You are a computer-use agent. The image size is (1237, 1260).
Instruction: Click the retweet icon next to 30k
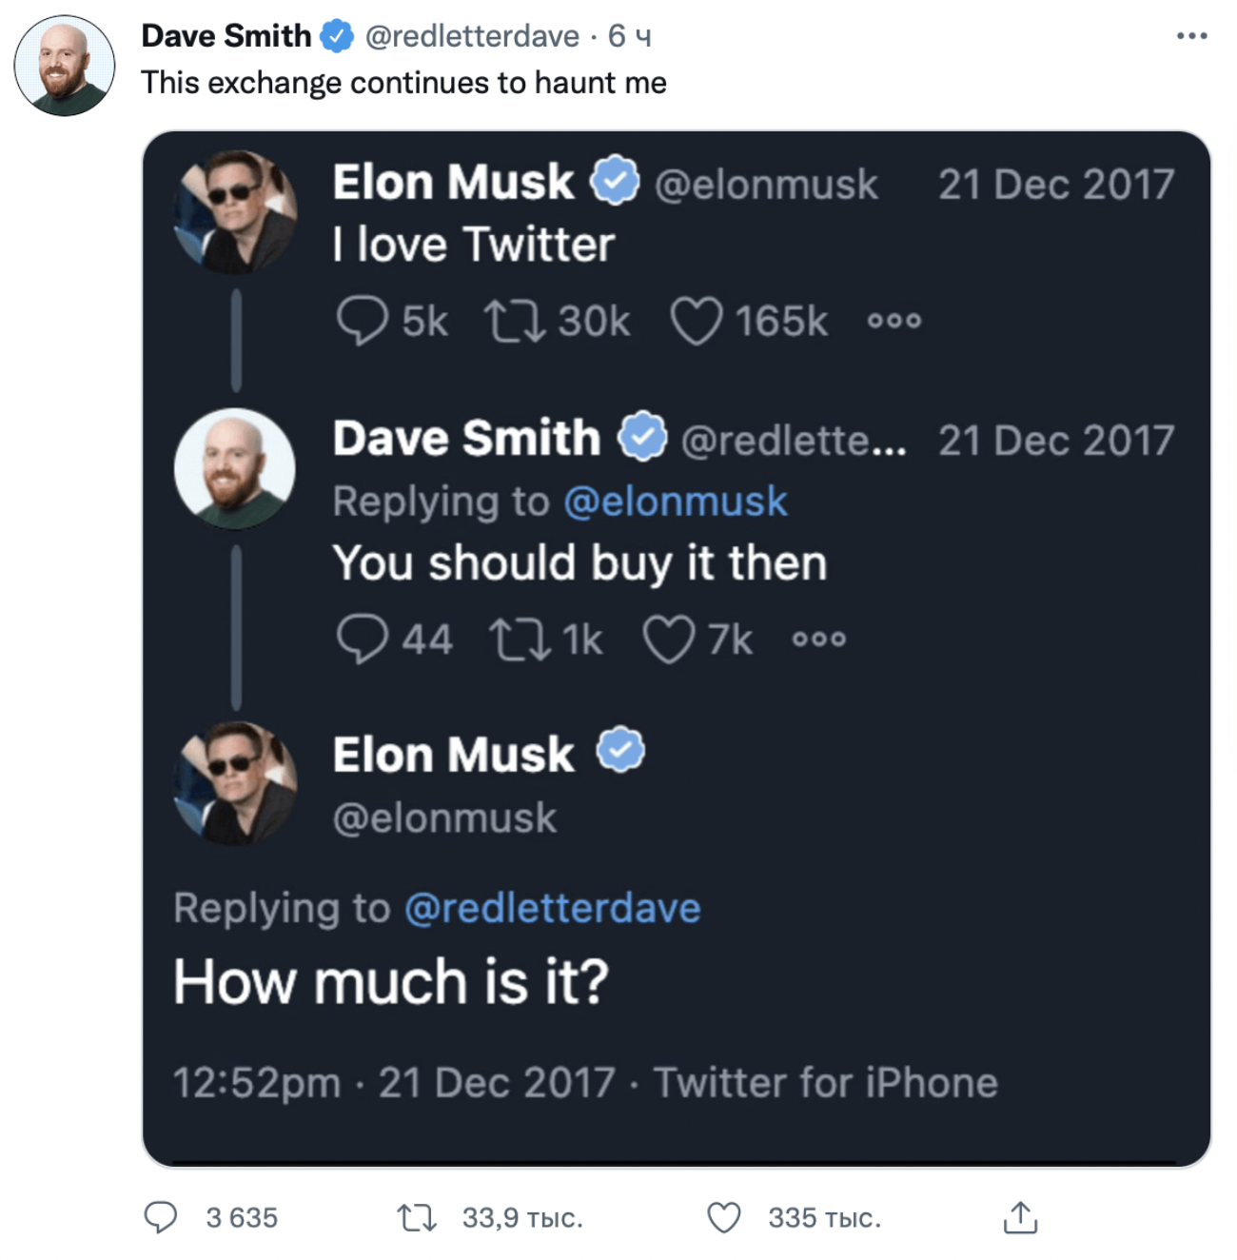click(x=515, y=321)
